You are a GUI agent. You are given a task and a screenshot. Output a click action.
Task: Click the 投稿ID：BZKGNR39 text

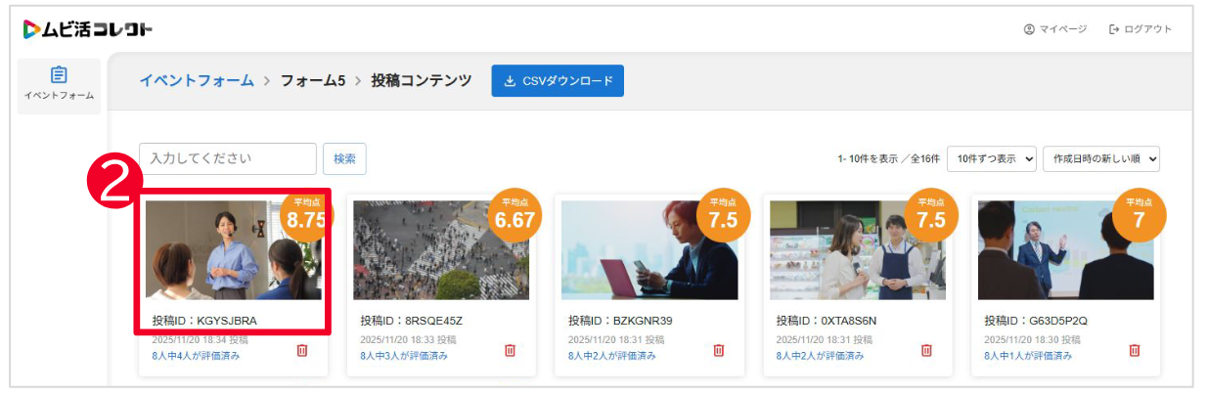click(620, 321)
